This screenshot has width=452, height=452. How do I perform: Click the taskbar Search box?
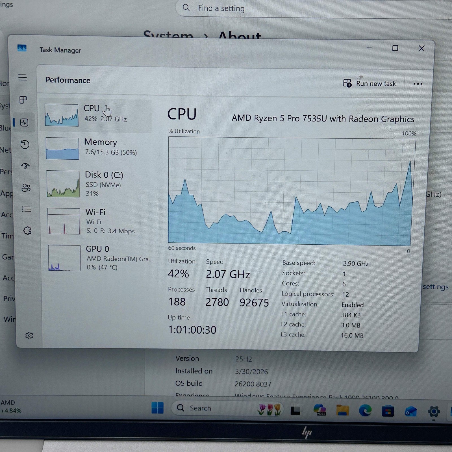coord(227,408)
